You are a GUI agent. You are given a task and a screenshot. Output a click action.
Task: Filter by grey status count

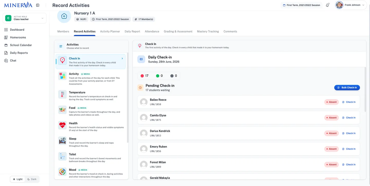click(174, 76)
